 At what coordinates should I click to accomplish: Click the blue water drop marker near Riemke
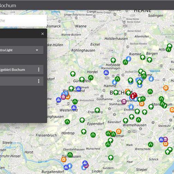pyautogui.click(x=129, y=59)
